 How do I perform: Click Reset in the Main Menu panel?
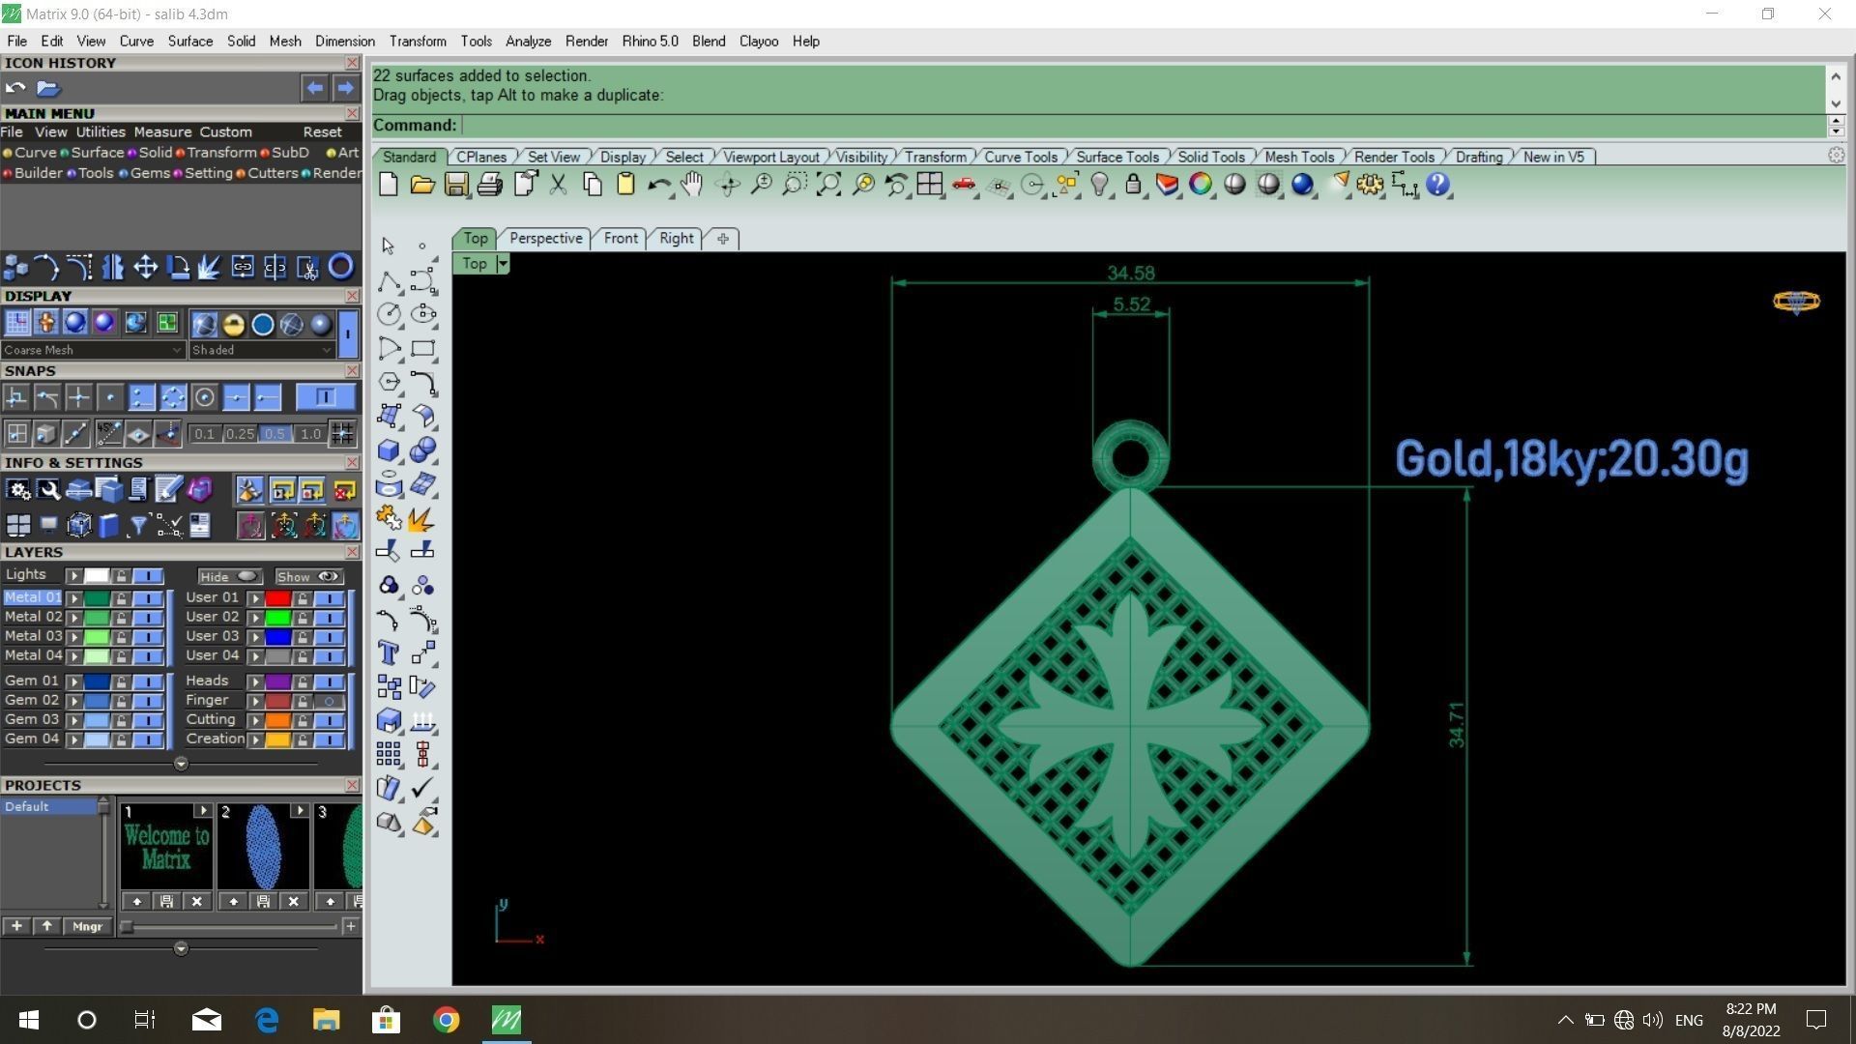pos(322,132)
